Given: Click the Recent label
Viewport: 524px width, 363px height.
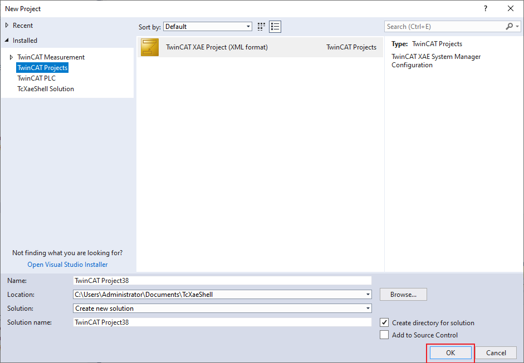Looking at the screenshot, I should 23,26.
